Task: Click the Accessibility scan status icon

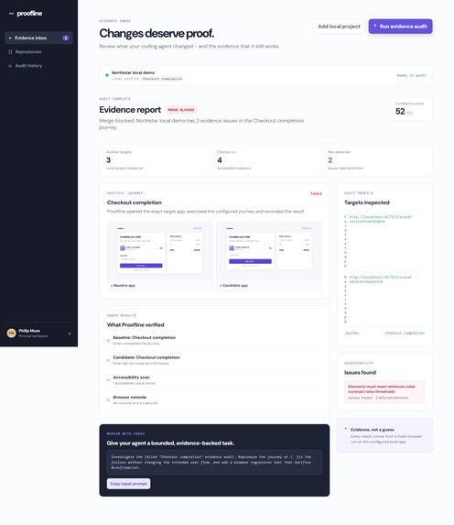Action: [108, 380]
